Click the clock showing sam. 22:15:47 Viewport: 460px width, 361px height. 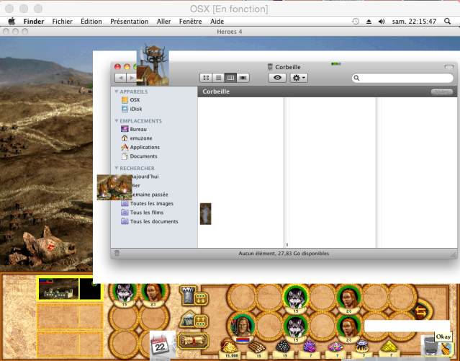click(x=414, y=22)
